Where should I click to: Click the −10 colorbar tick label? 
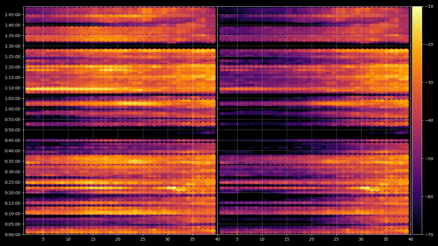[x=429, y=6]
